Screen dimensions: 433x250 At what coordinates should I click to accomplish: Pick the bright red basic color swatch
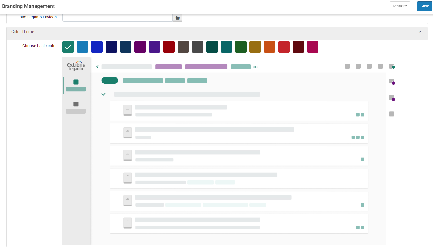pos(284,47)
